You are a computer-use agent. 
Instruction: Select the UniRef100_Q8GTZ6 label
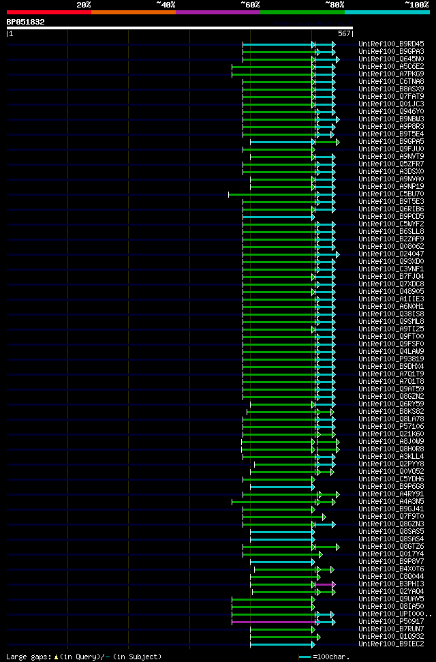[391, 547]
